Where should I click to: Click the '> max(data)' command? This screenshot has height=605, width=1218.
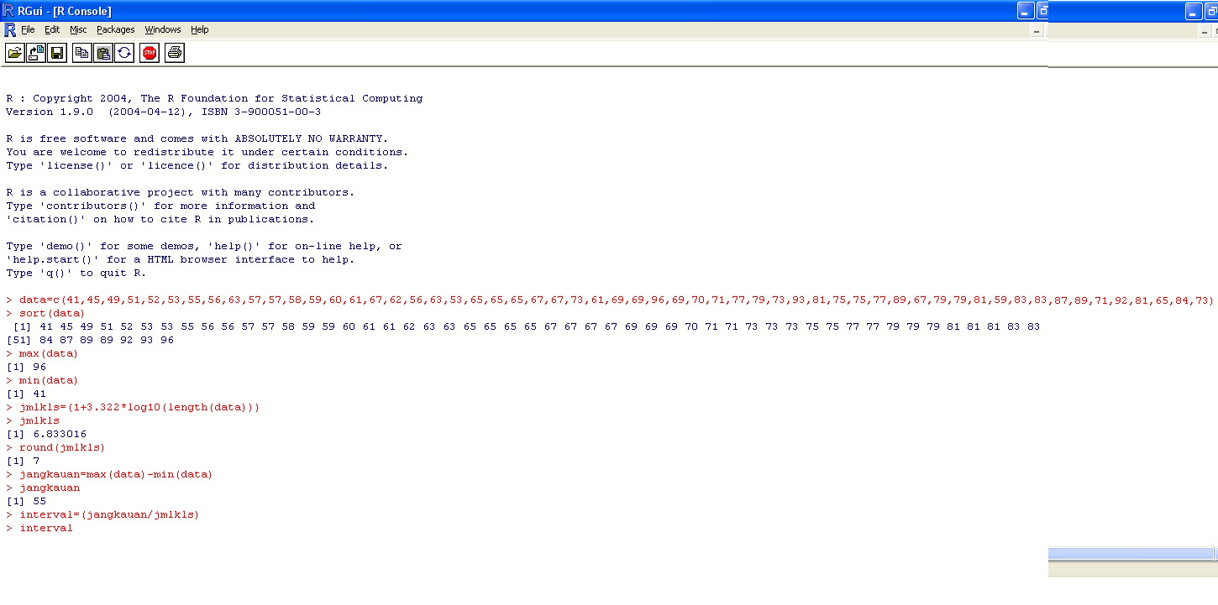(42, 353)
